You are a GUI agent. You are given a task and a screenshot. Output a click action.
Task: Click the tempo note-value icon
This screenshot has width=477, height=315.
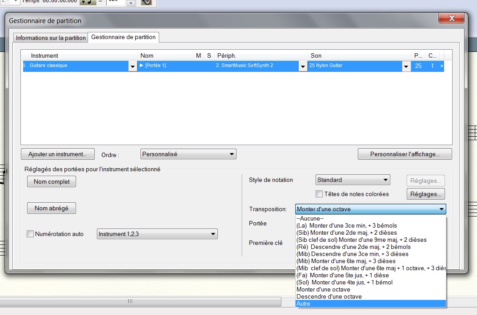click(88, 2)
